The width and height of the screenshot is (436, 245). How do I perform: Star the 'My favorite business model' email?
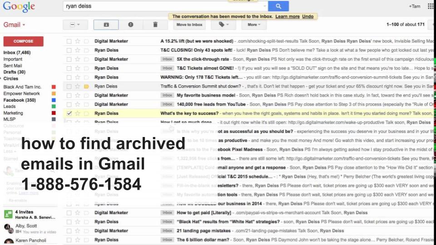click(x=78, y=95)
